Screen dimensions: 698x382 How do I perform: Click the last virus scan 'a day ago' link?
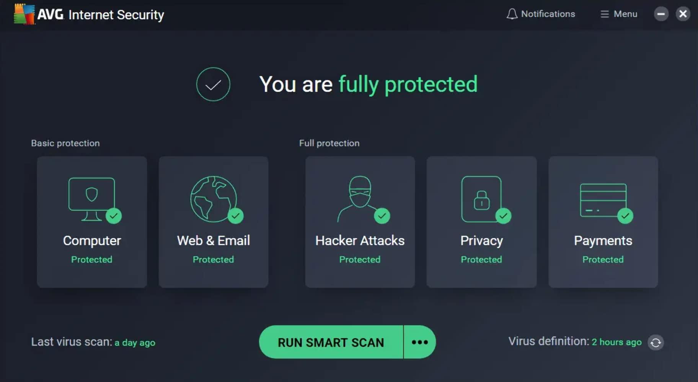point(135,342)
